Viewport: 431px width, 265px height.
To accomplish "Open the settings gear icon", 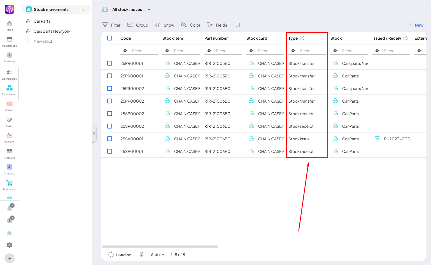I will [x=10, y=245].
